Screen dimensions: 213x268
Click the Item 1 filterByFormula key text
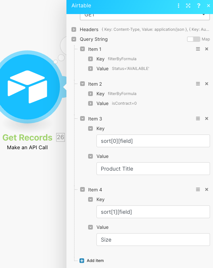coord(122,59)
